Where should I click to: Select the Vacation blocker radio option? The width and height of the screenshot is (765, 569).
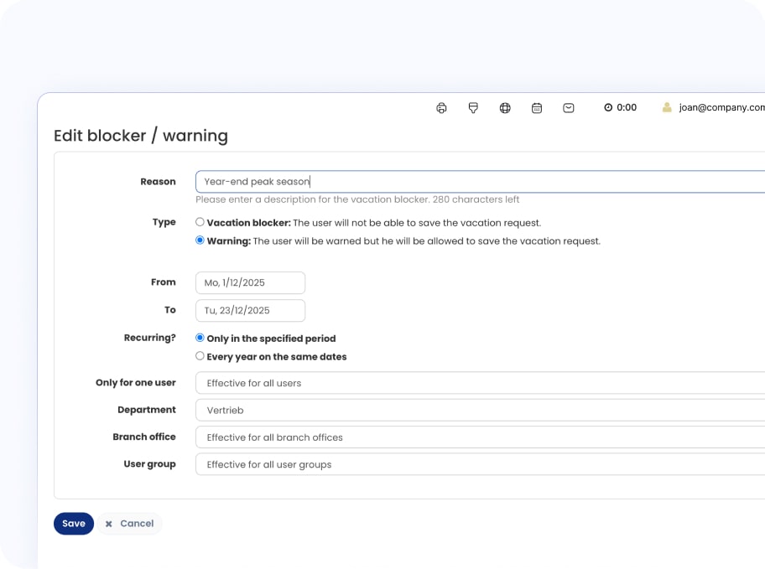point(200,223)
